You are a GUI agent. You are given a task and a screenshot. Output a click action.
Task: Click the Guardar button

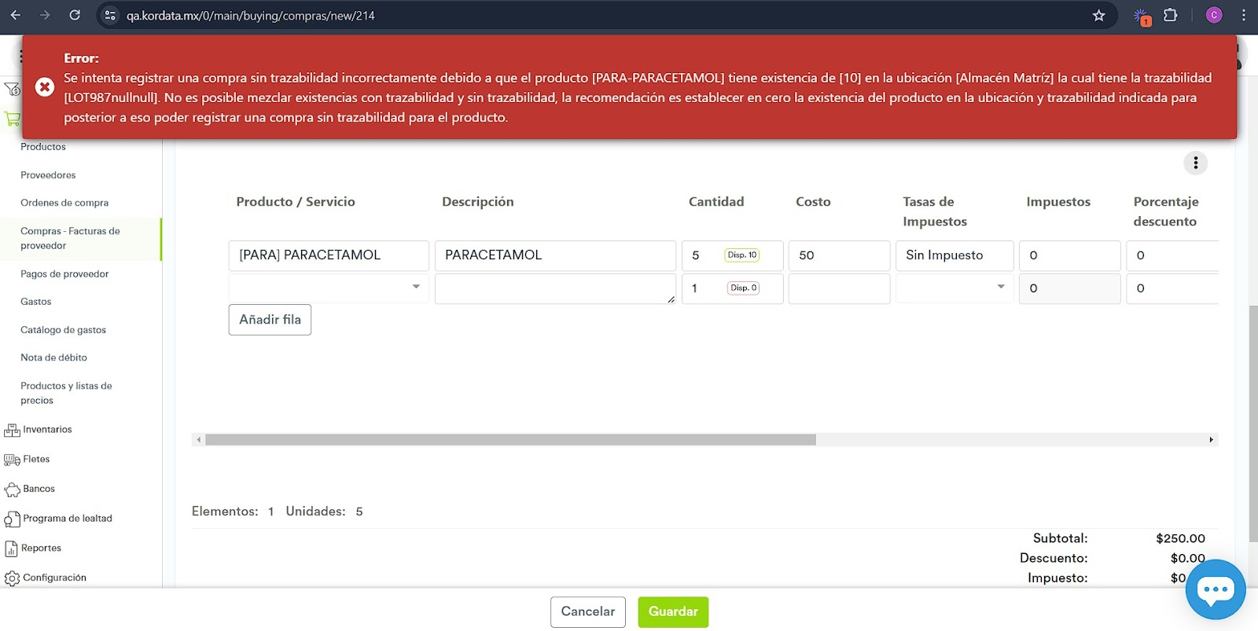(672, 612)
